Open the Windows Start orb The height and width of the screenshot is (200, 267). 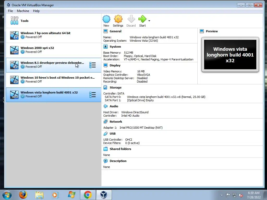click(7, 195)
